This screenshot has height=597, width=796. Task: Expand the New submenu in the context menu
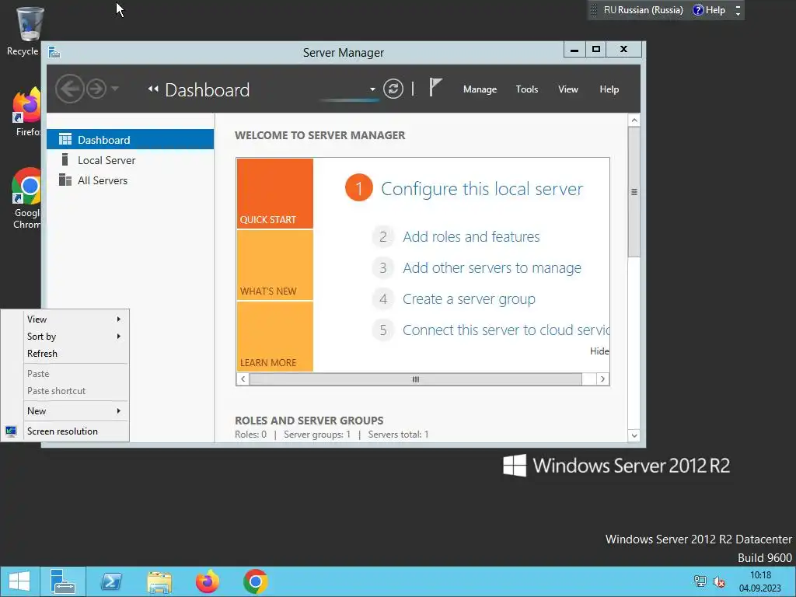tap(75, 410)
